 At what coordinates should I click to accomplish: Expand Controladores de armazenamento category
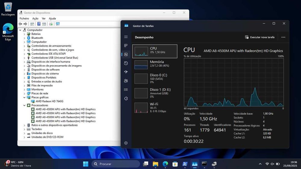tap(24, 46)
